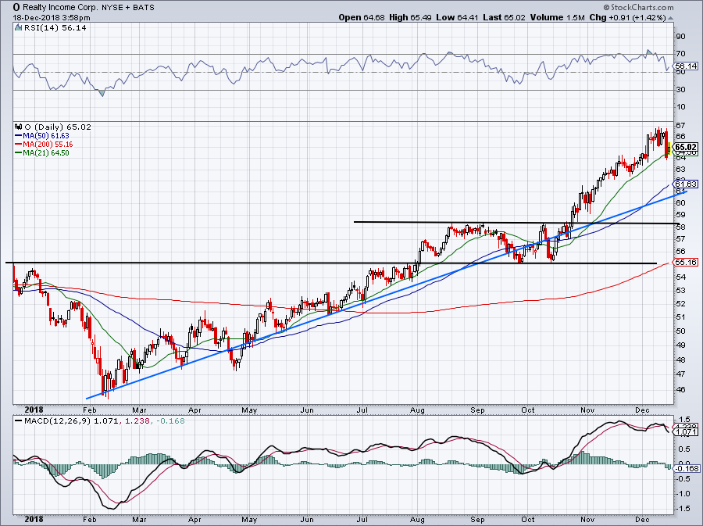Select the Last 65.02 header value
This screenshot has width=703, height=526.
(505, 17)
